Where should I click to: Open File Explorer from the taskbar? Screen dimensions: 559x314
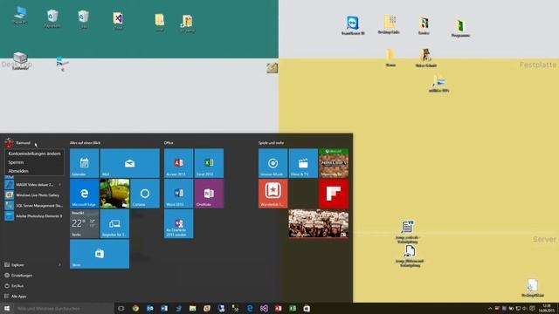coord(192,308)
